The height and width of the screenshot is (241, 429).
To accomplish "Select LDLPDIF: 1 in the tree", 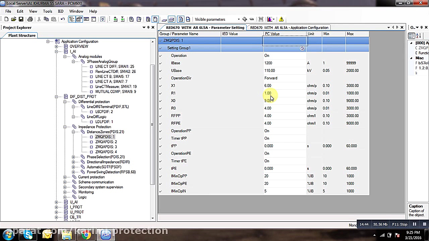I will pos(104,122).
